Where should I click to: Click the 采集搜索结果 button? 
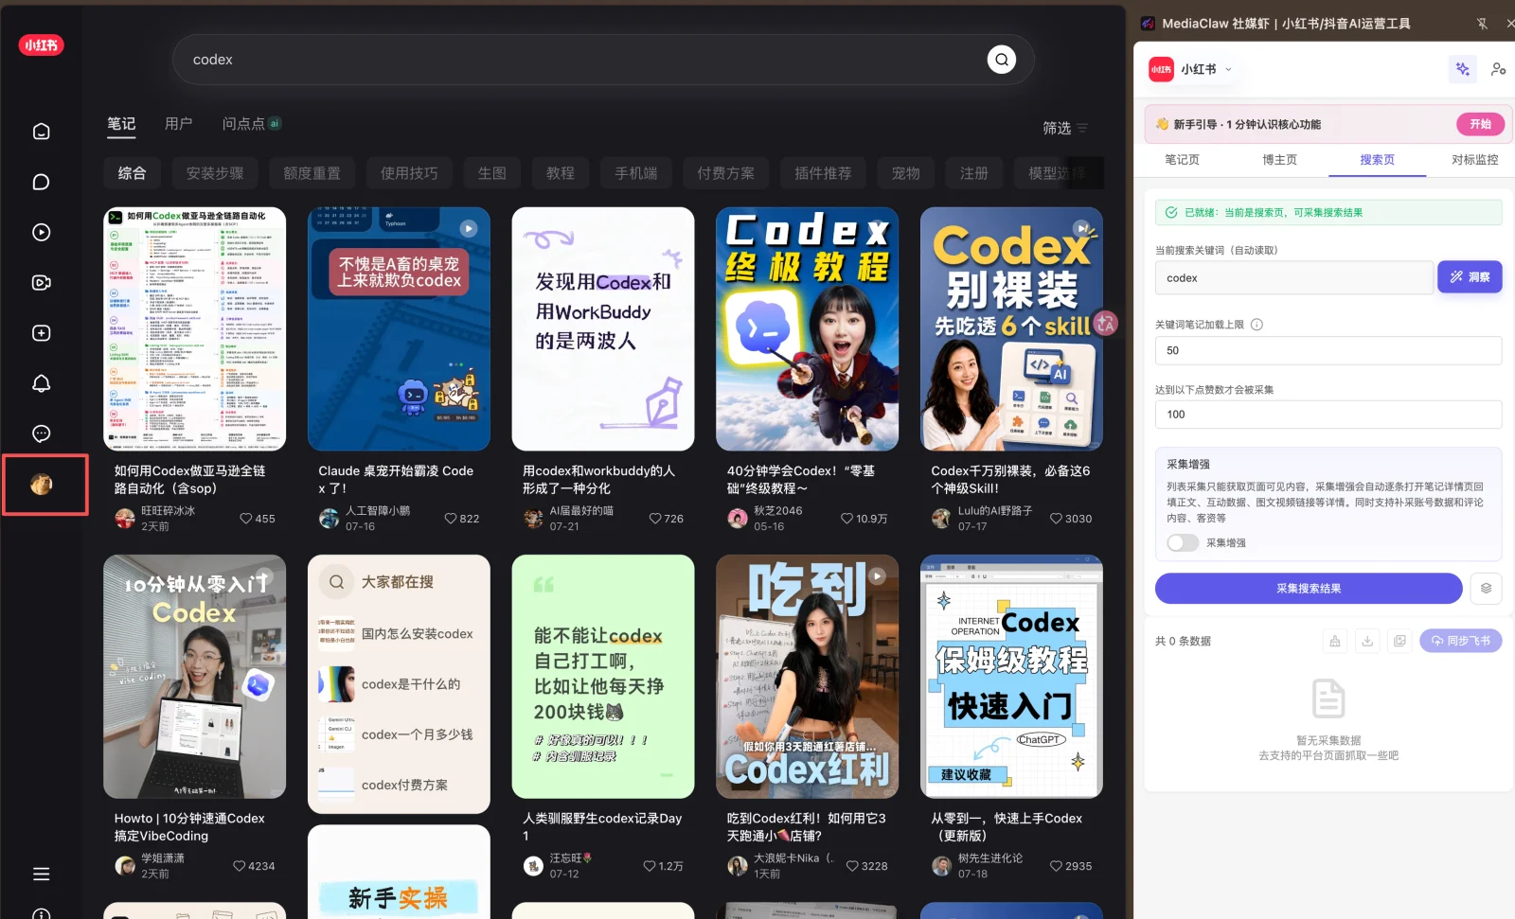pos(1309,589)
